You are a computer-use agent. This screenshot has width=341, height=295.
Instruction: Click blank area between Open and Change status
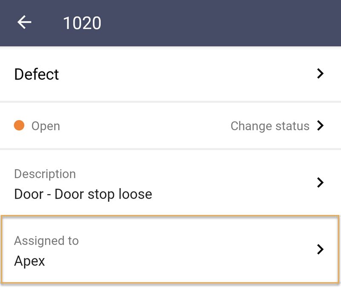144,126
